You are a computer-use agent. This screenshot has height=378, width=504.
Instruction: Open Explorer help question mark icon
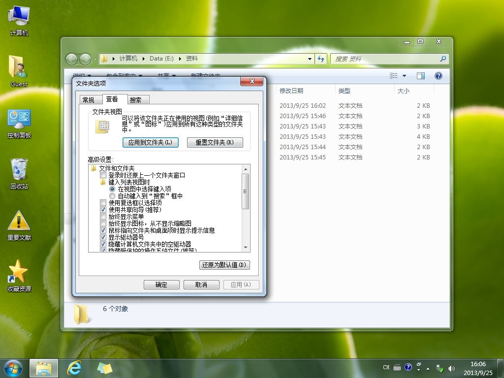pyautogui.click(x=438, y=75)
